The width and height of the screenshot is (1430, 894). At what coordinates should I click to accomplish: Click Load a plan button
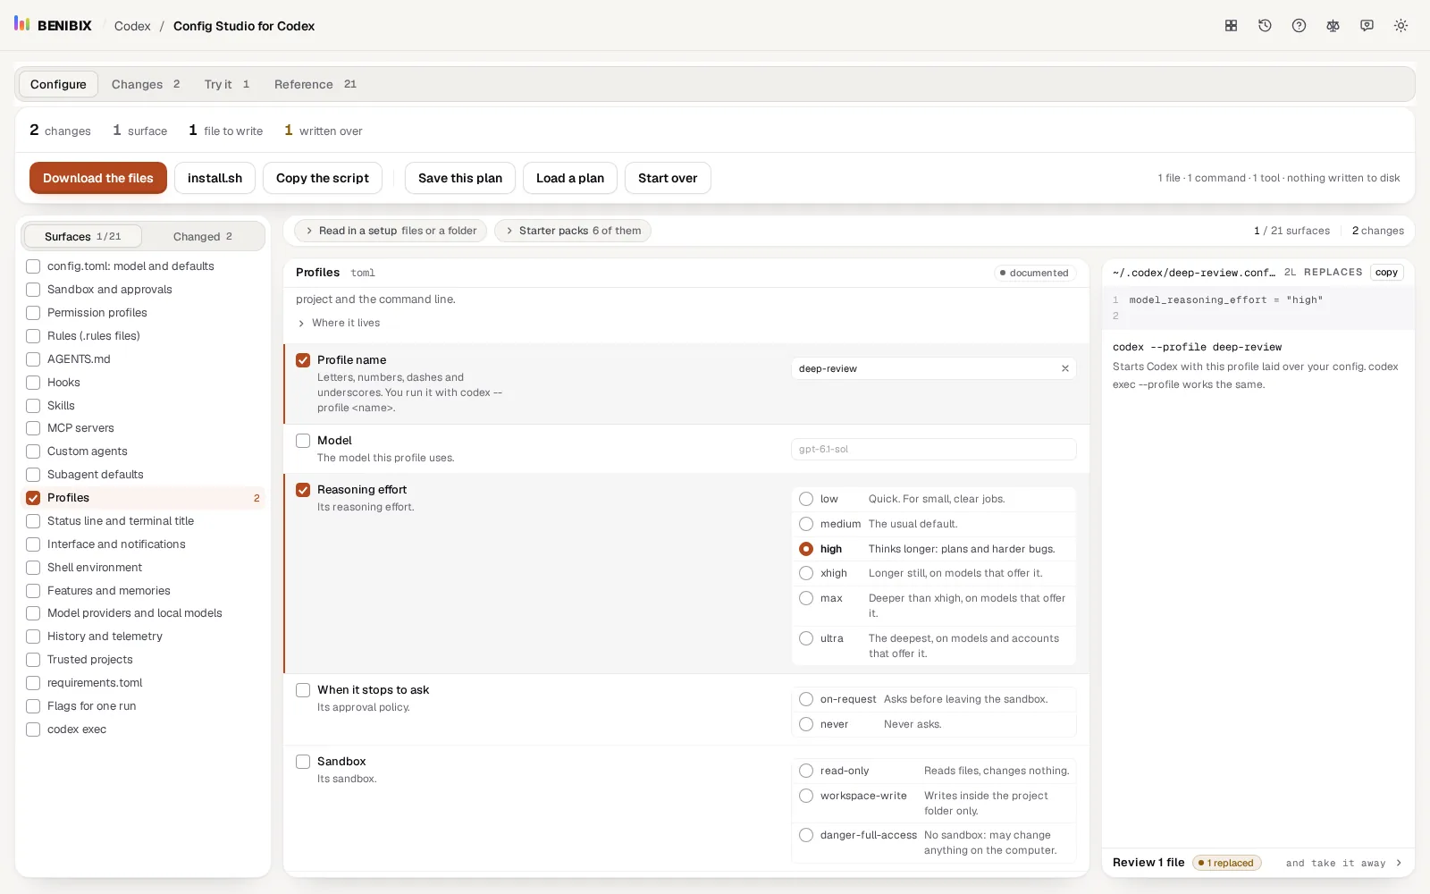[570, 178]
